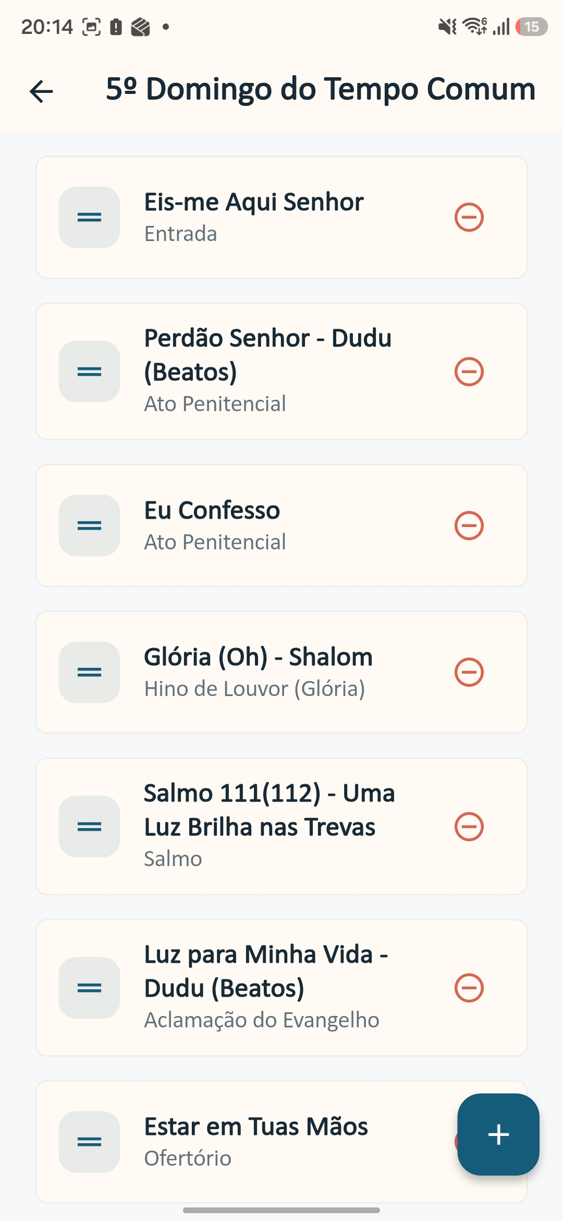Open the Glória (Oh) - Shalom card
Viewport: 563px width, 1221px height.
(x=281, y=672)
